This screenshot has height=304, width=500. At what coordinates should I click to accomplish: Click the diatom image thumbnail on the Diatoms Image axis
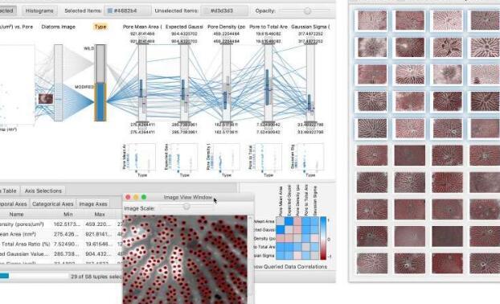pos(46,99)
